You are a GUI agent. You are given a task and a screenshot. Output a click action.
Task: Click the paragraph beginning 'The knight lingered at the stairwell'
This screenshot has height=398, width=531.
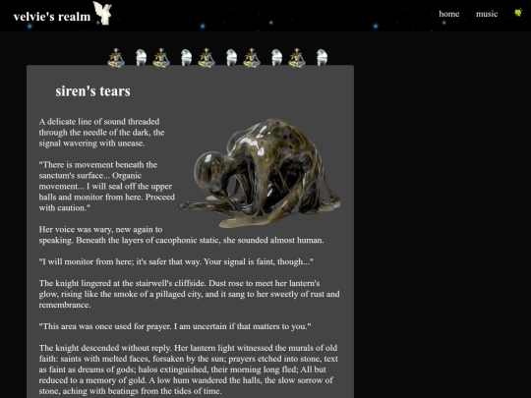(x=189, y=294)
